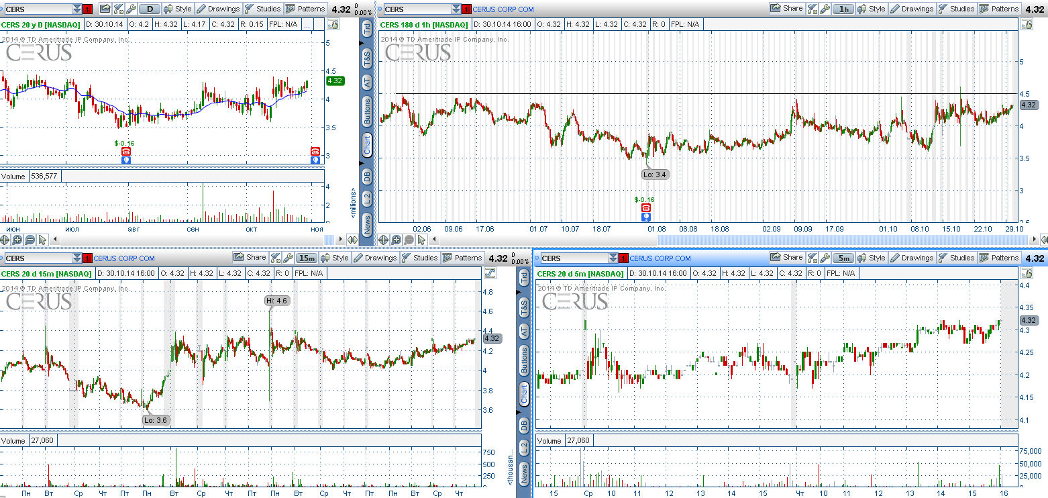Image resolution: width=1048 pixels, height=498 pixels.
Task: Click the earnings phone icon on the 1h chart
Action: 645,209
